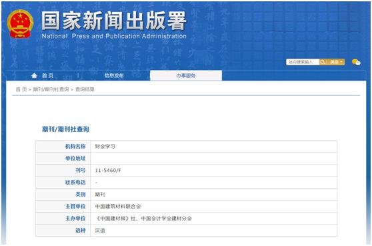372x246 pixels.
Task: Click the 刊号 row label
Action: 81,170
